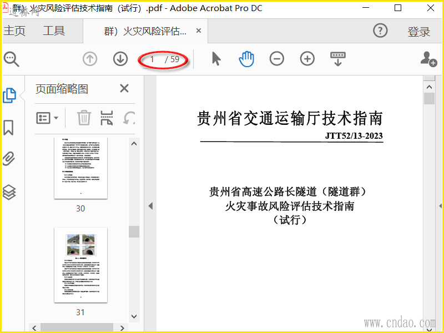Click the title 贵州省交通运输厅技术指南
Viewport: 444px width, 333px height.
coord(290,118)
